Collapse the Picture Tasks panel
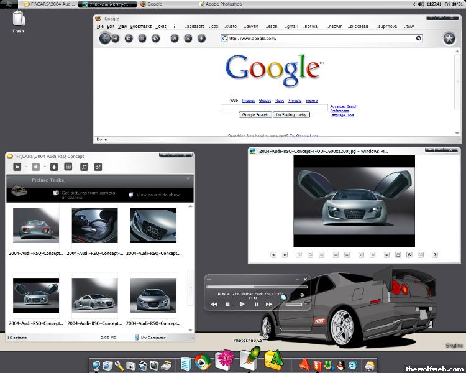The height and width of the screenshot is (373, 466). coord(188,179)
